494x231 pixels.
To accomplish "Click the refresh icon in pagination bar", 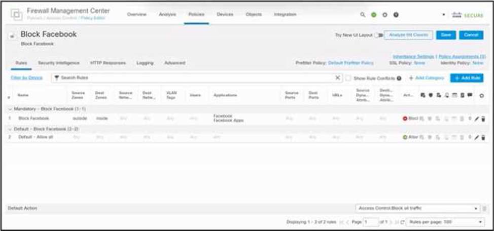I will pos(403,222).
